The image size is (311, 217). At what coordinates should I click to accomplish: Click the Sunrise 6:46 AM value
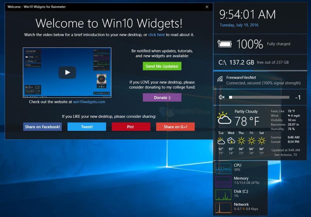coord(293,137)
